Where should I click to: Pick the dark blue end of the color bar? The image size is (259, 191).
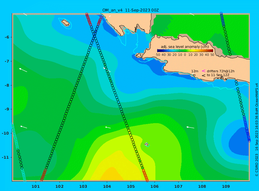159,51
